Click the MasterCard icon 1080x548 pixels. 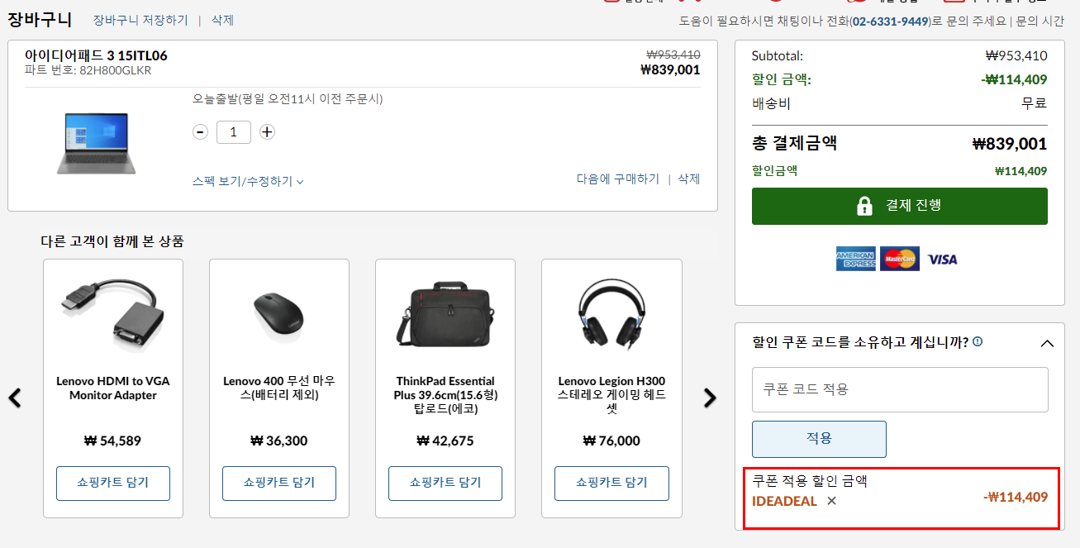tap(900, 260)
